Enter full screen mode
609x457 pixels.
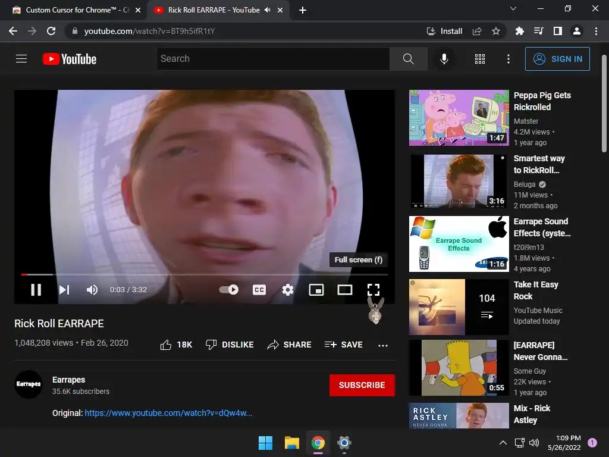pyautogui.click(x=373, y=290)
